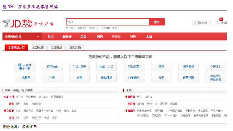The image size is (233, 131).
Task: Open the 钟表 channel button
Action: [x=52, y=78]
